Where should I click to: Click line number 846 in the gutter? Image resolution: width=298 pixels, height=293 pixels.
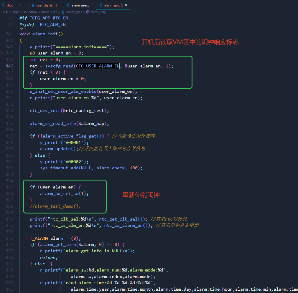click(9, 66)
